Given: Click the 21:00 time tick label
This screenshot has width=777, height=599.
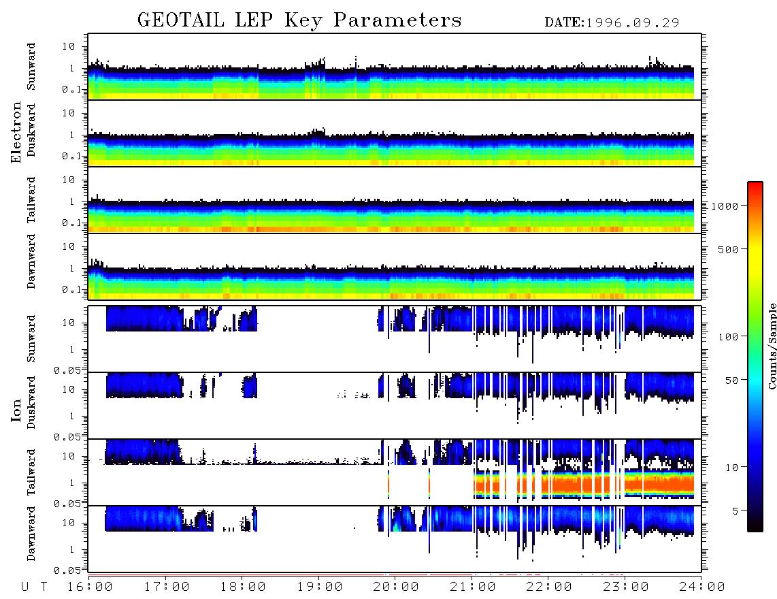Looking at the screenshot, I should coord(474,587).
